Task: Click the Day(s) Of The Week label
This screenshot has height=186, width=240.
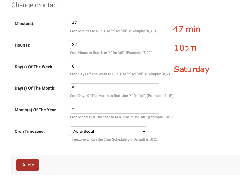Action: pos(34,67)
